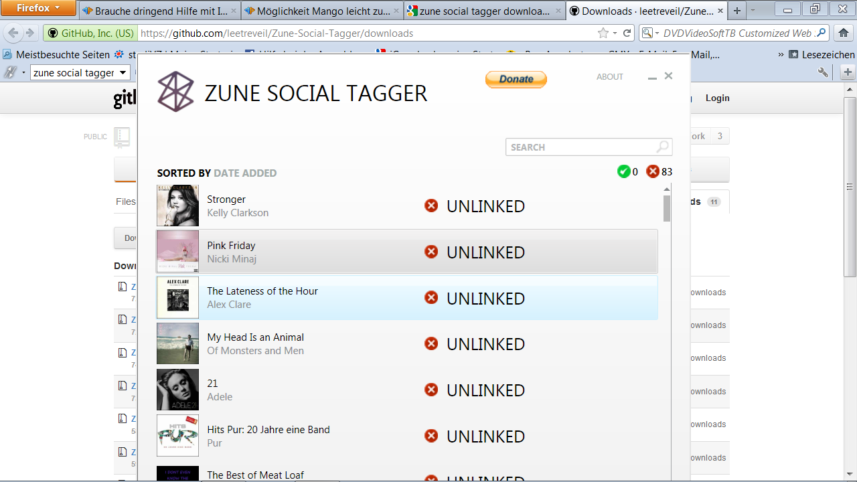Open a new Firefox tab with plus button
This screenshot has width=857, height=482.
737,11
